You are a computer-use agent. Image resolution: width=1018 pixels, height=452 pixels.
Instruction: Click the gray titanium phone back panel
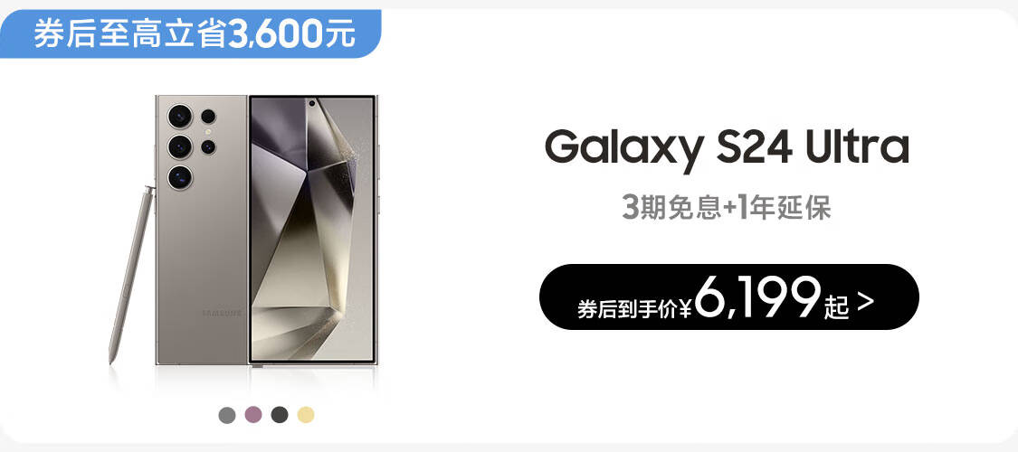coord(201,230)
